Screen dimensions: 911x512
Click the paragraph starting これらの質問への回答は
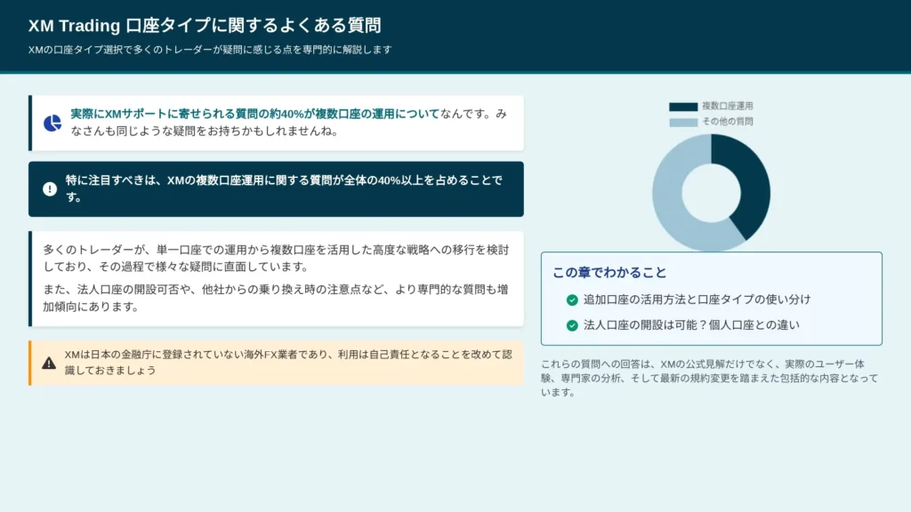click(x=709, y=378)
